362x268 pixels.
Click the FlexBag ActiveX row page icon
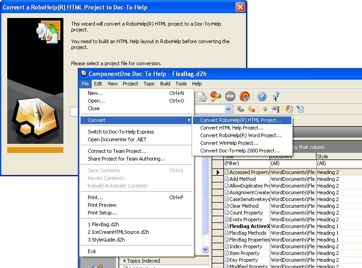coord(227,226)
